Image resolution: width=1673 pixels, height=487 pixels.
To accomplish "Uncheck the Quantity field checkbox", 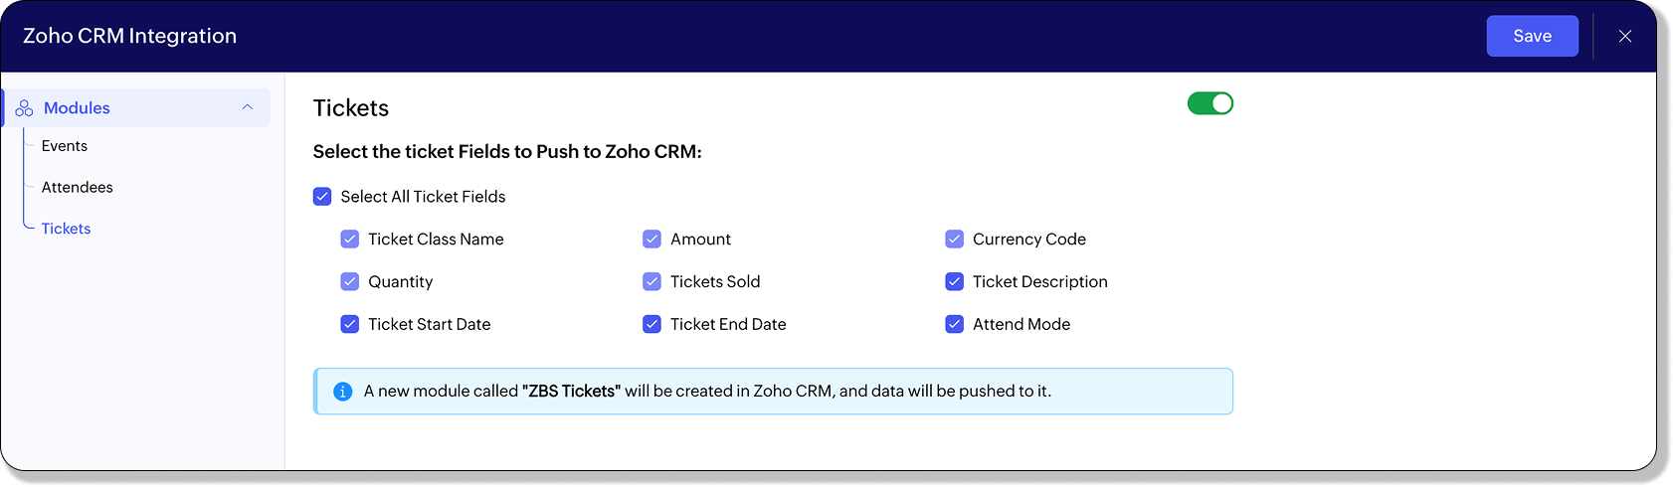I will click(x=350, y=282).
